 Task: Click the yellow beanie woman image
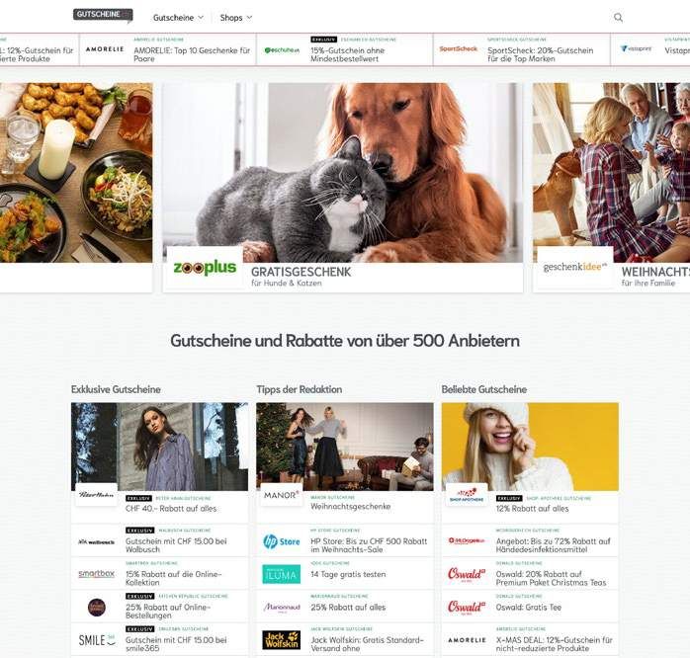[530, 447]
